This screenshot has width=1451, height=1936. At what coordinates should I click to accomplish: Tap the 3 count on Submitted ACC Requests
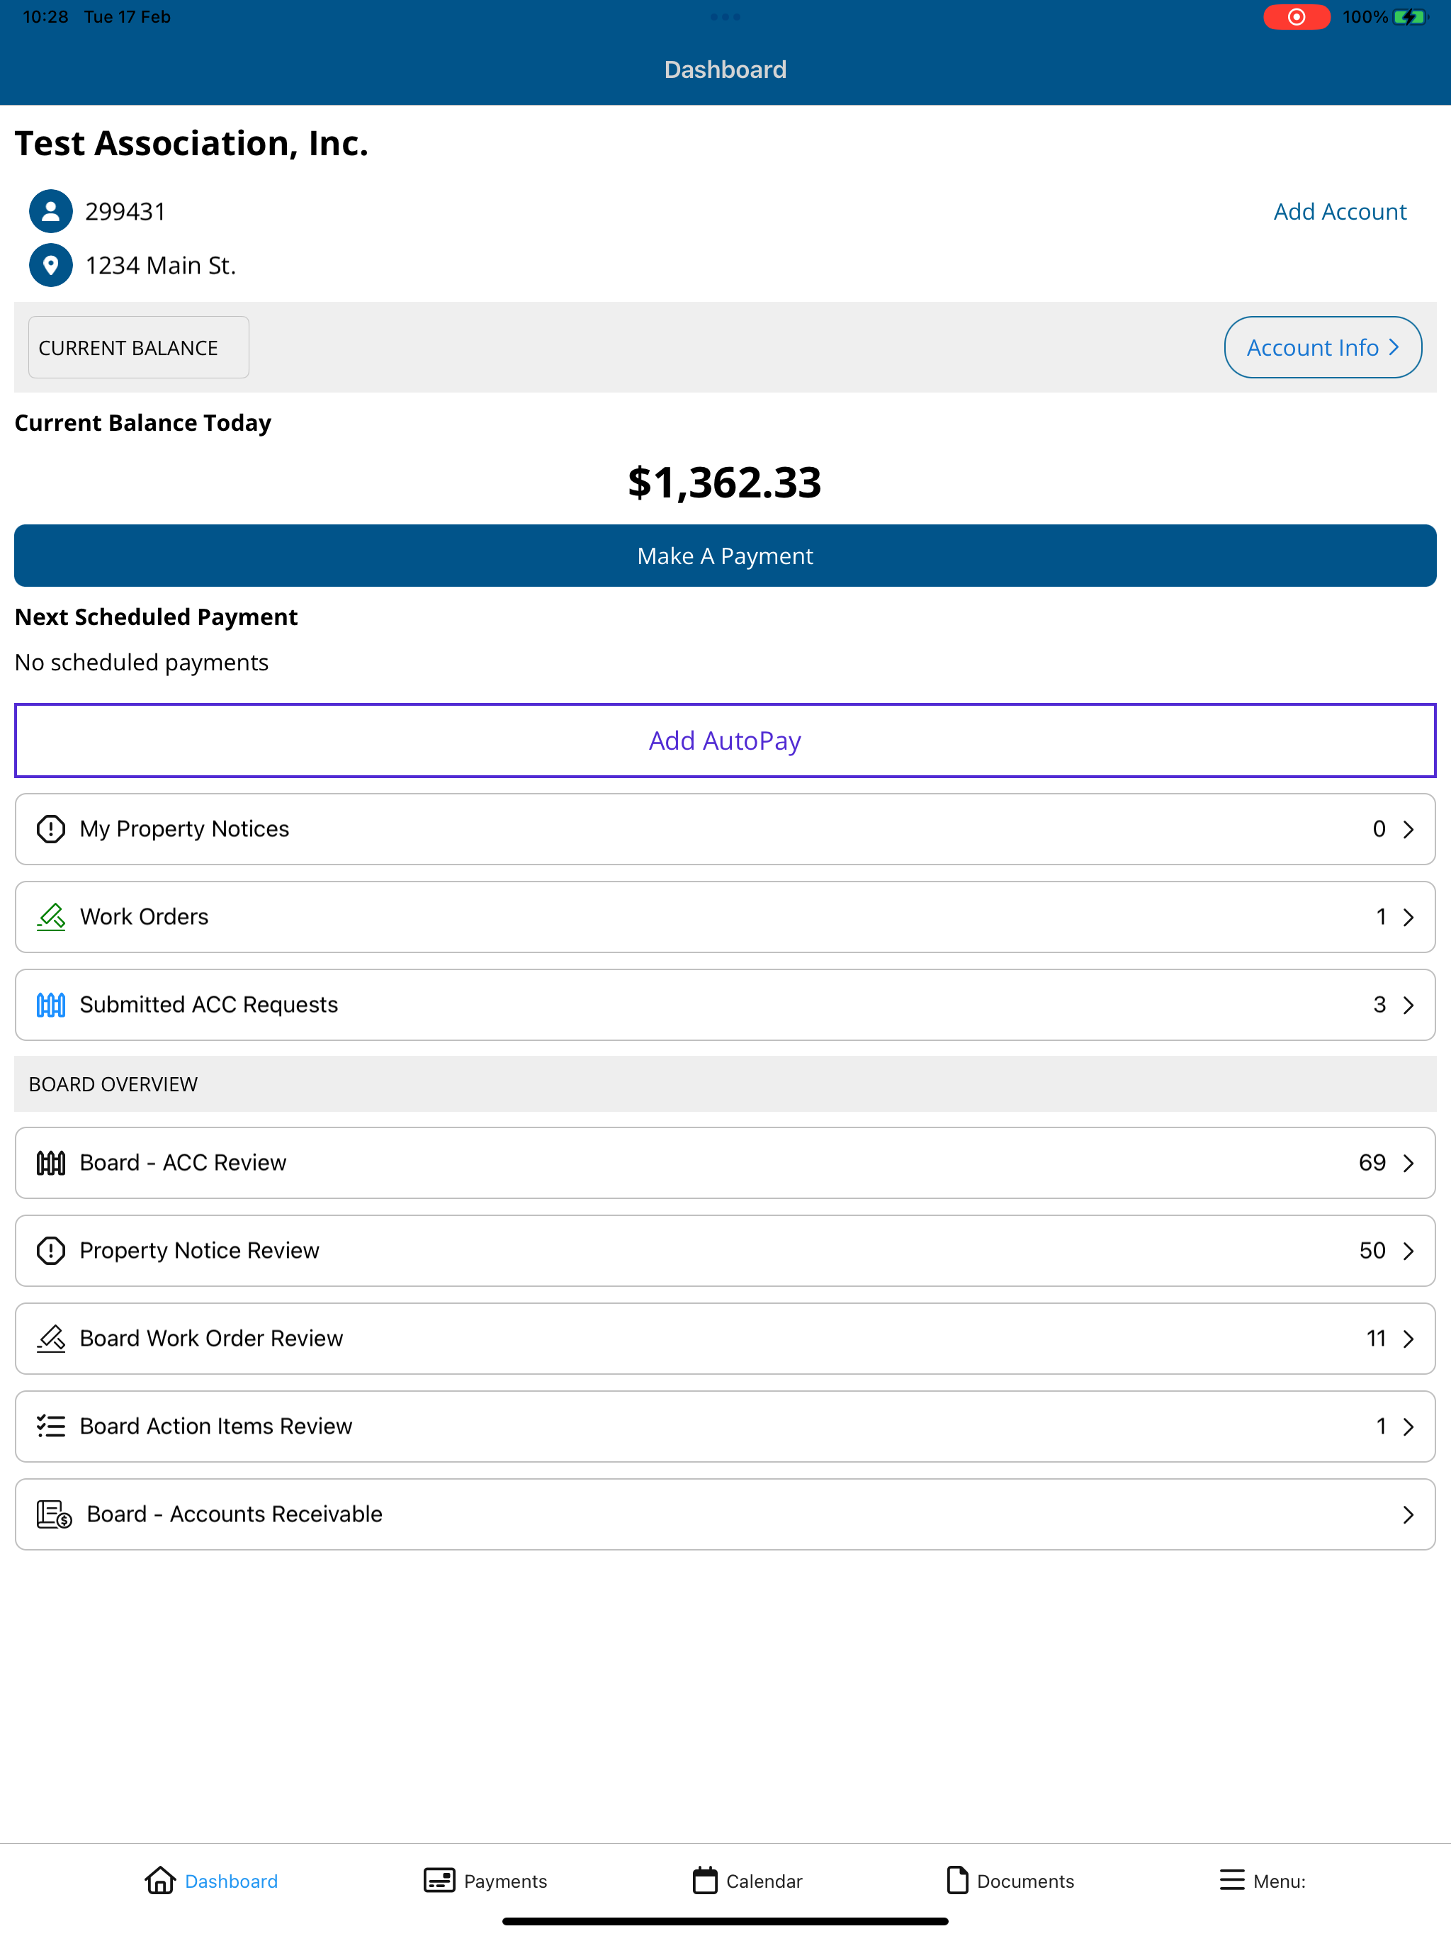pyautogui.click(x=1380, y=1005)
